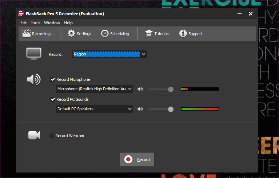Enable the Record Webcam checkbox
This screenshot has width=279, height=178.
point(52,136)
